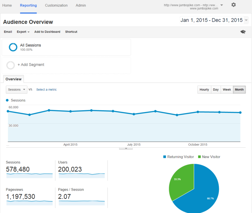Click the green New Visitor legend swatch
Screen dimensions: 252x213
point(199,157)
